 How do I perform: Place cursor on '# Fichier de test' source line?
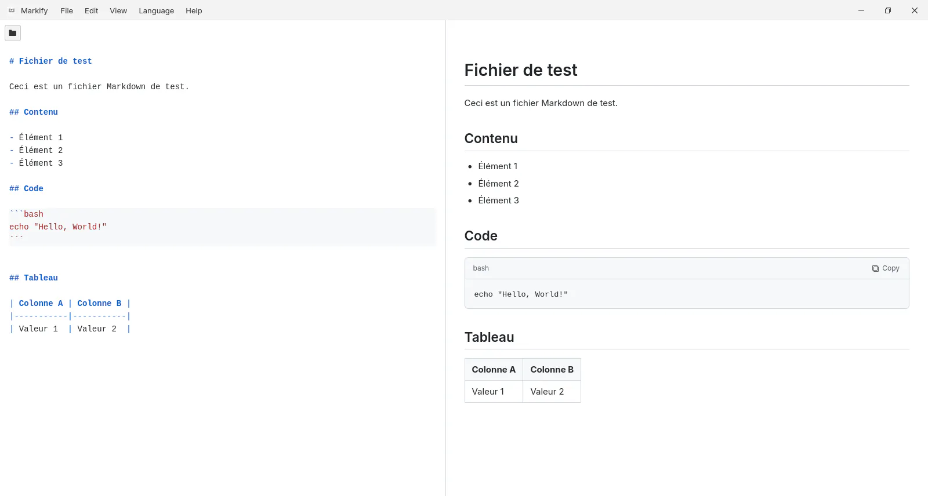coord(50,61)
